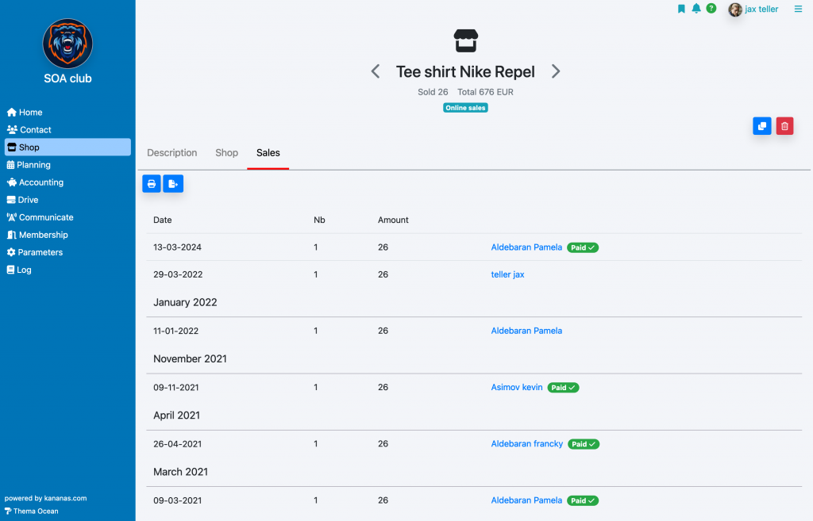Click Paid badge on 09-03-2021 row

point(583,500)
